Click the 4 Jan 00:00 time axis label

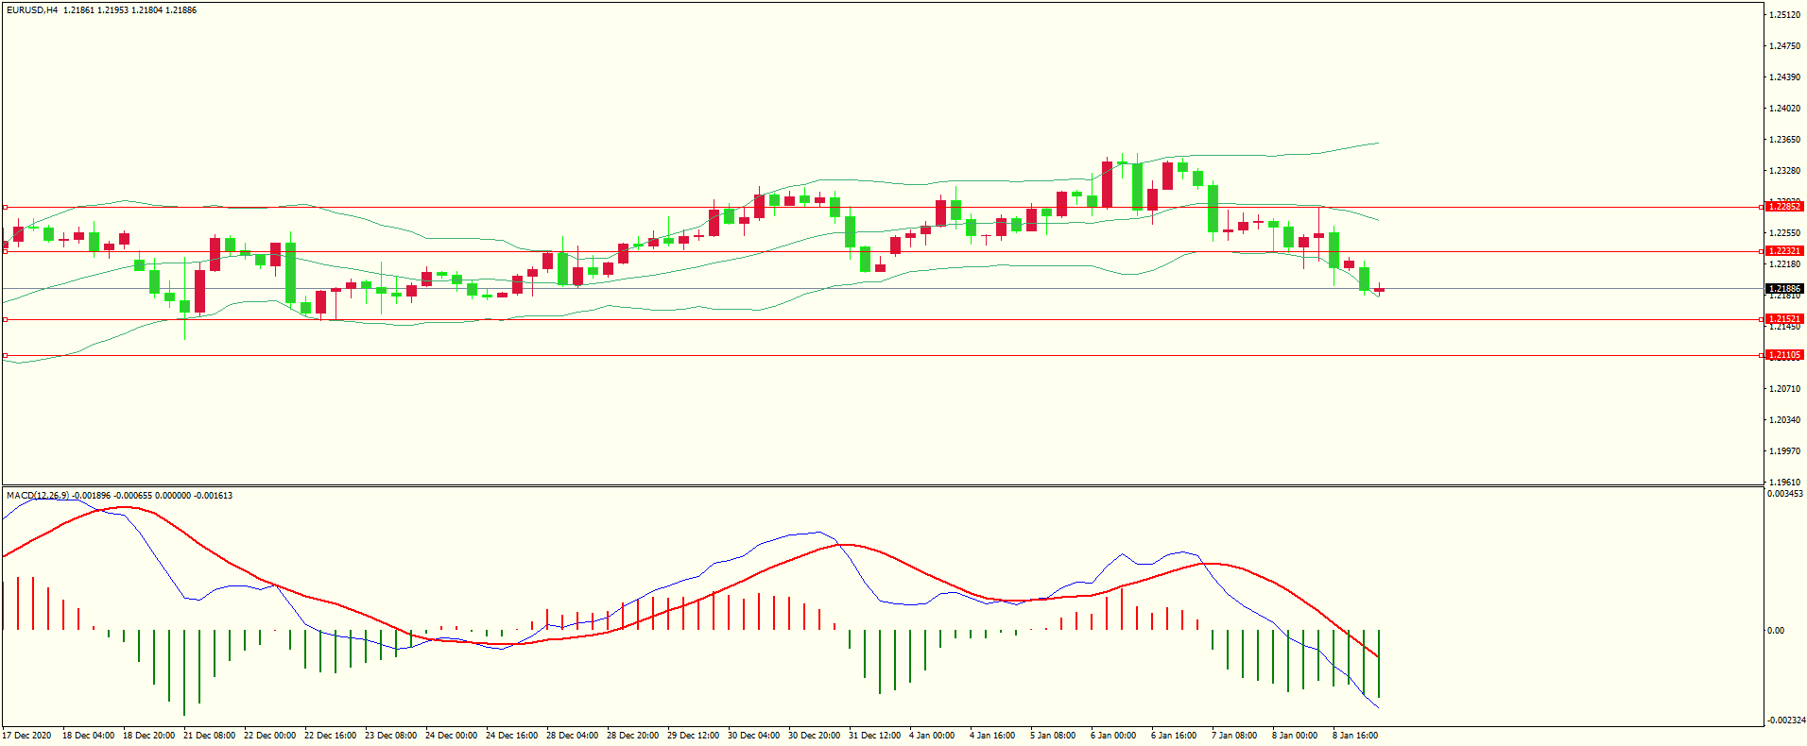click(931, 736)
